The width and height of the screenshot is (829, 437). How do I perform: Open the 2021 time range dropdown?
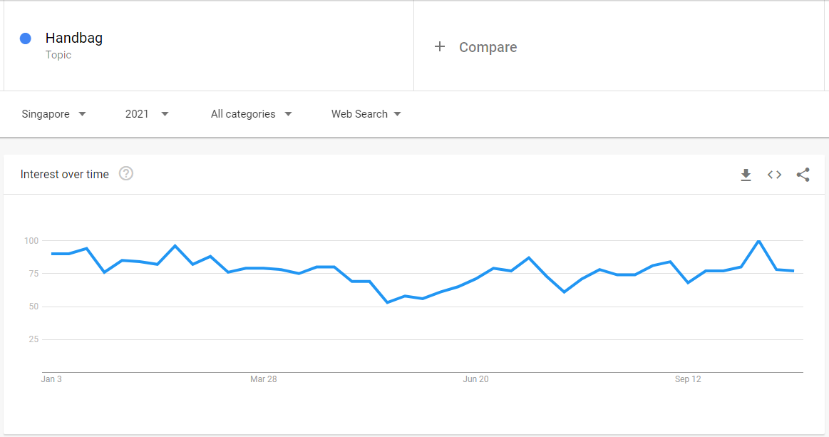(146, 114)
